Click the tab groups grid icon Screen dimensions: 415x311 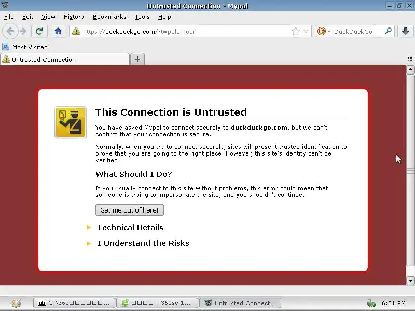[x=410, y=59]
